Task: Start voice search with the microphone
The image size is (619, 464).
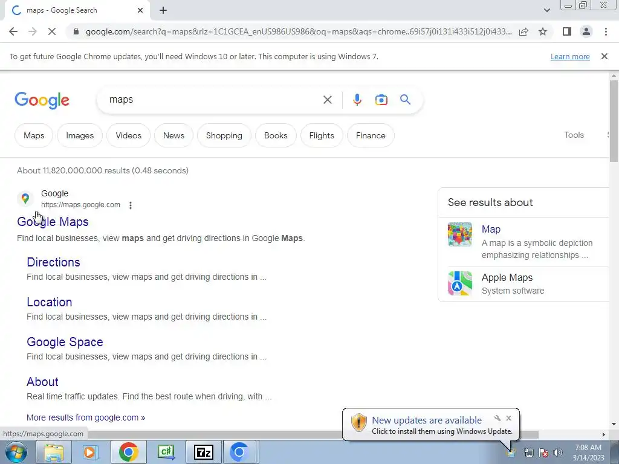Action: (x=357, y=100)
